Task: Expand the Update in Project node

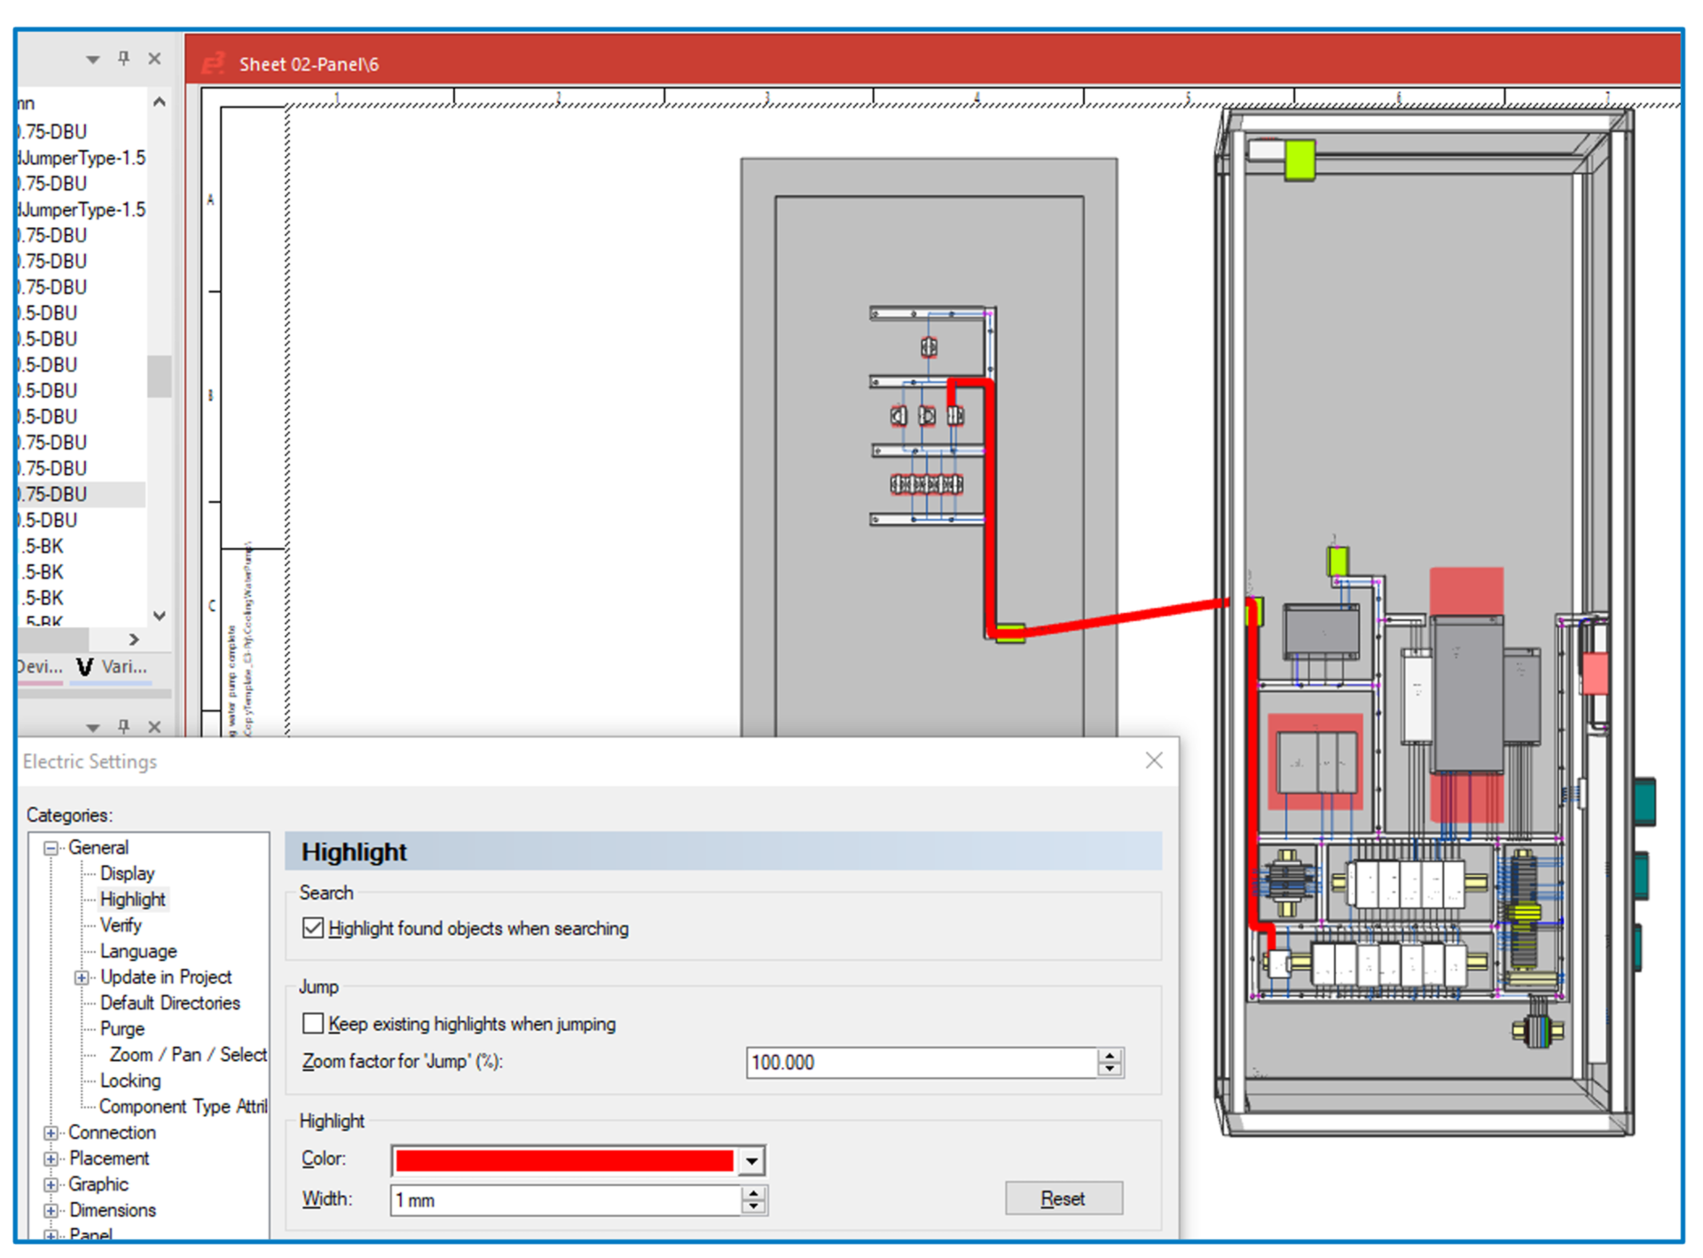Action: tap(82, 978)
